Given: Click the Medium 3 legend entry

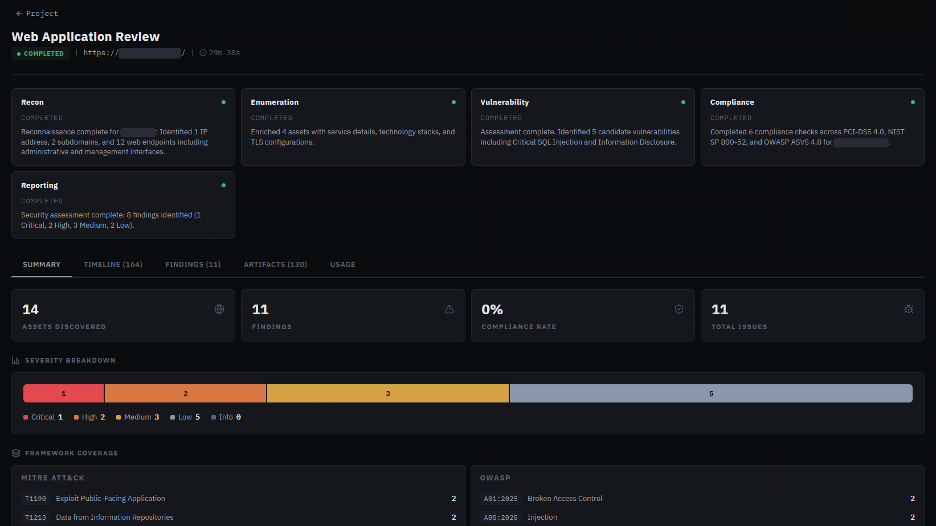Looking at the screenshot, I should click(138, 417).
